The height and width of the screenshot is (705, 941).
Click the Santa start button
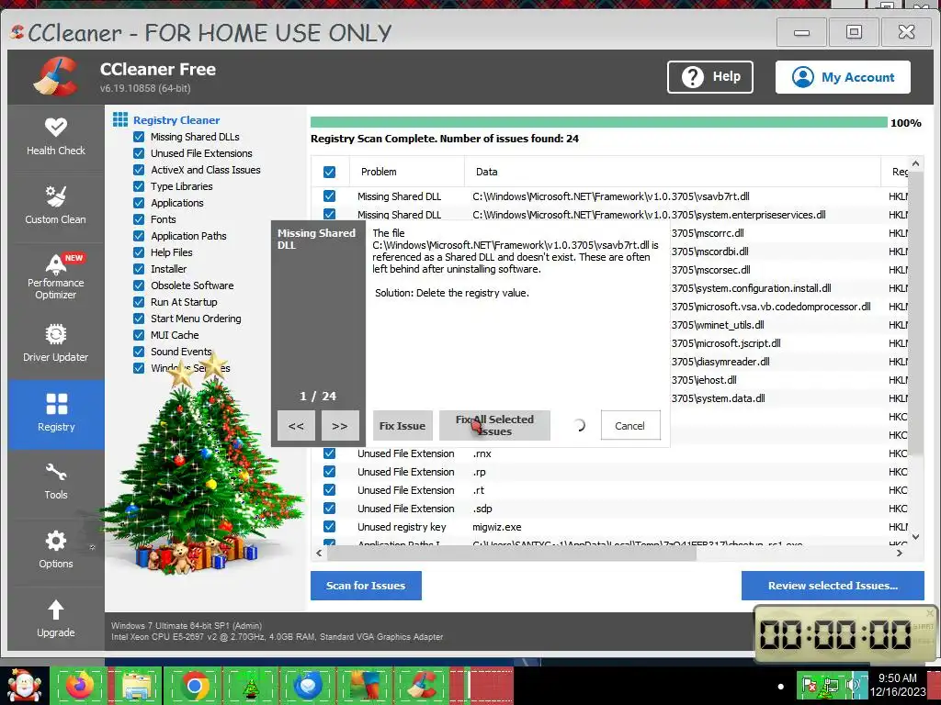click(x=24, y=685)
